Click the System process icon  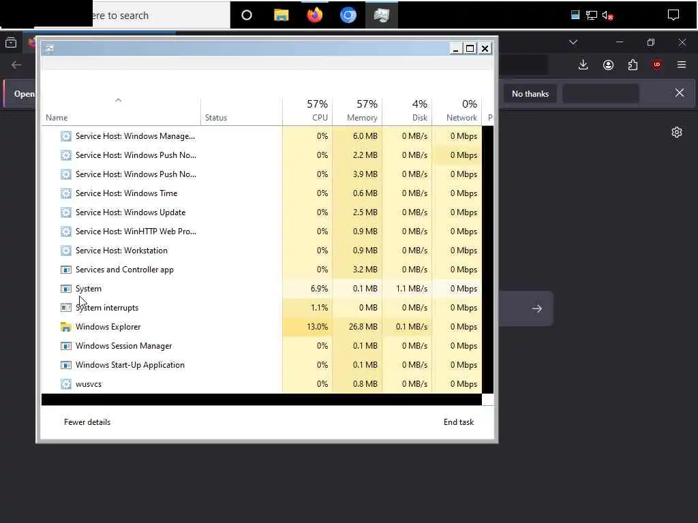(66, 289)
